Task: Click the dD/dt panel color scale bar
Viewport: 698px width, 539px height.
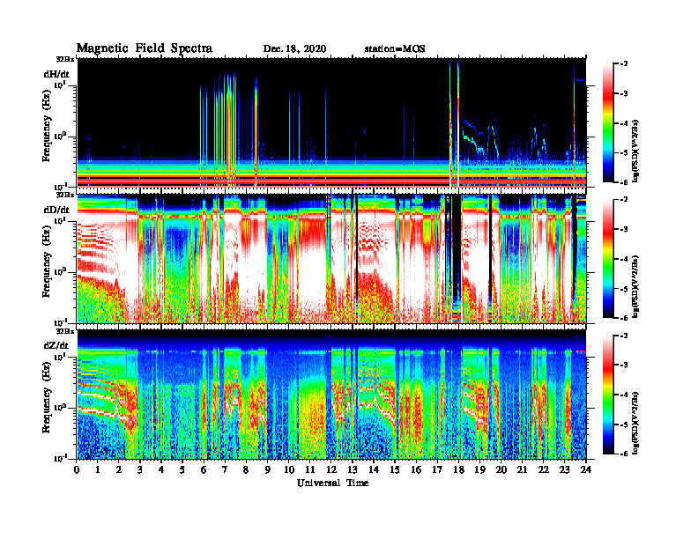Action: [x=608, y=259]
